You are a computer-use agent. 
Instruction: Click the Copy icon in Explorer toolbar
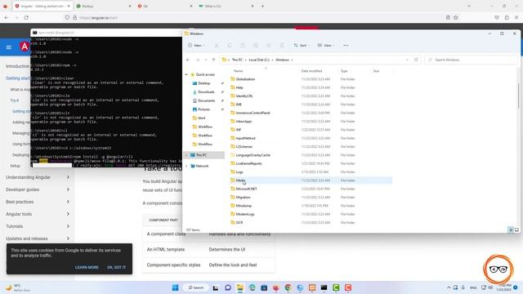point(230,46)
